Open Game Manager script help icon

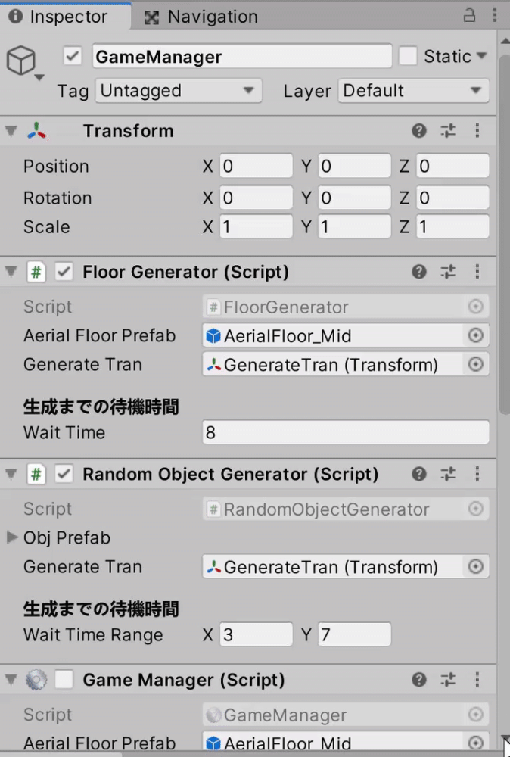pos(418,680)
